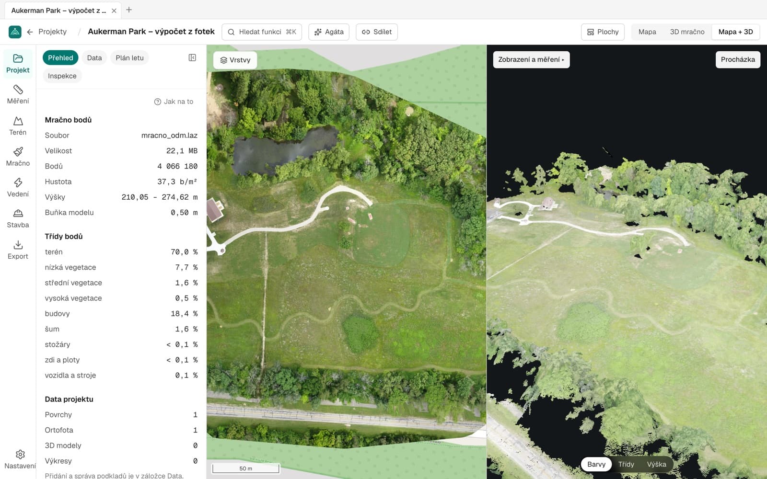This screenshot has width=767, height=479.
Task: Select the Plán letu tab
Action: pyautogui.click(x=129, y=57)
